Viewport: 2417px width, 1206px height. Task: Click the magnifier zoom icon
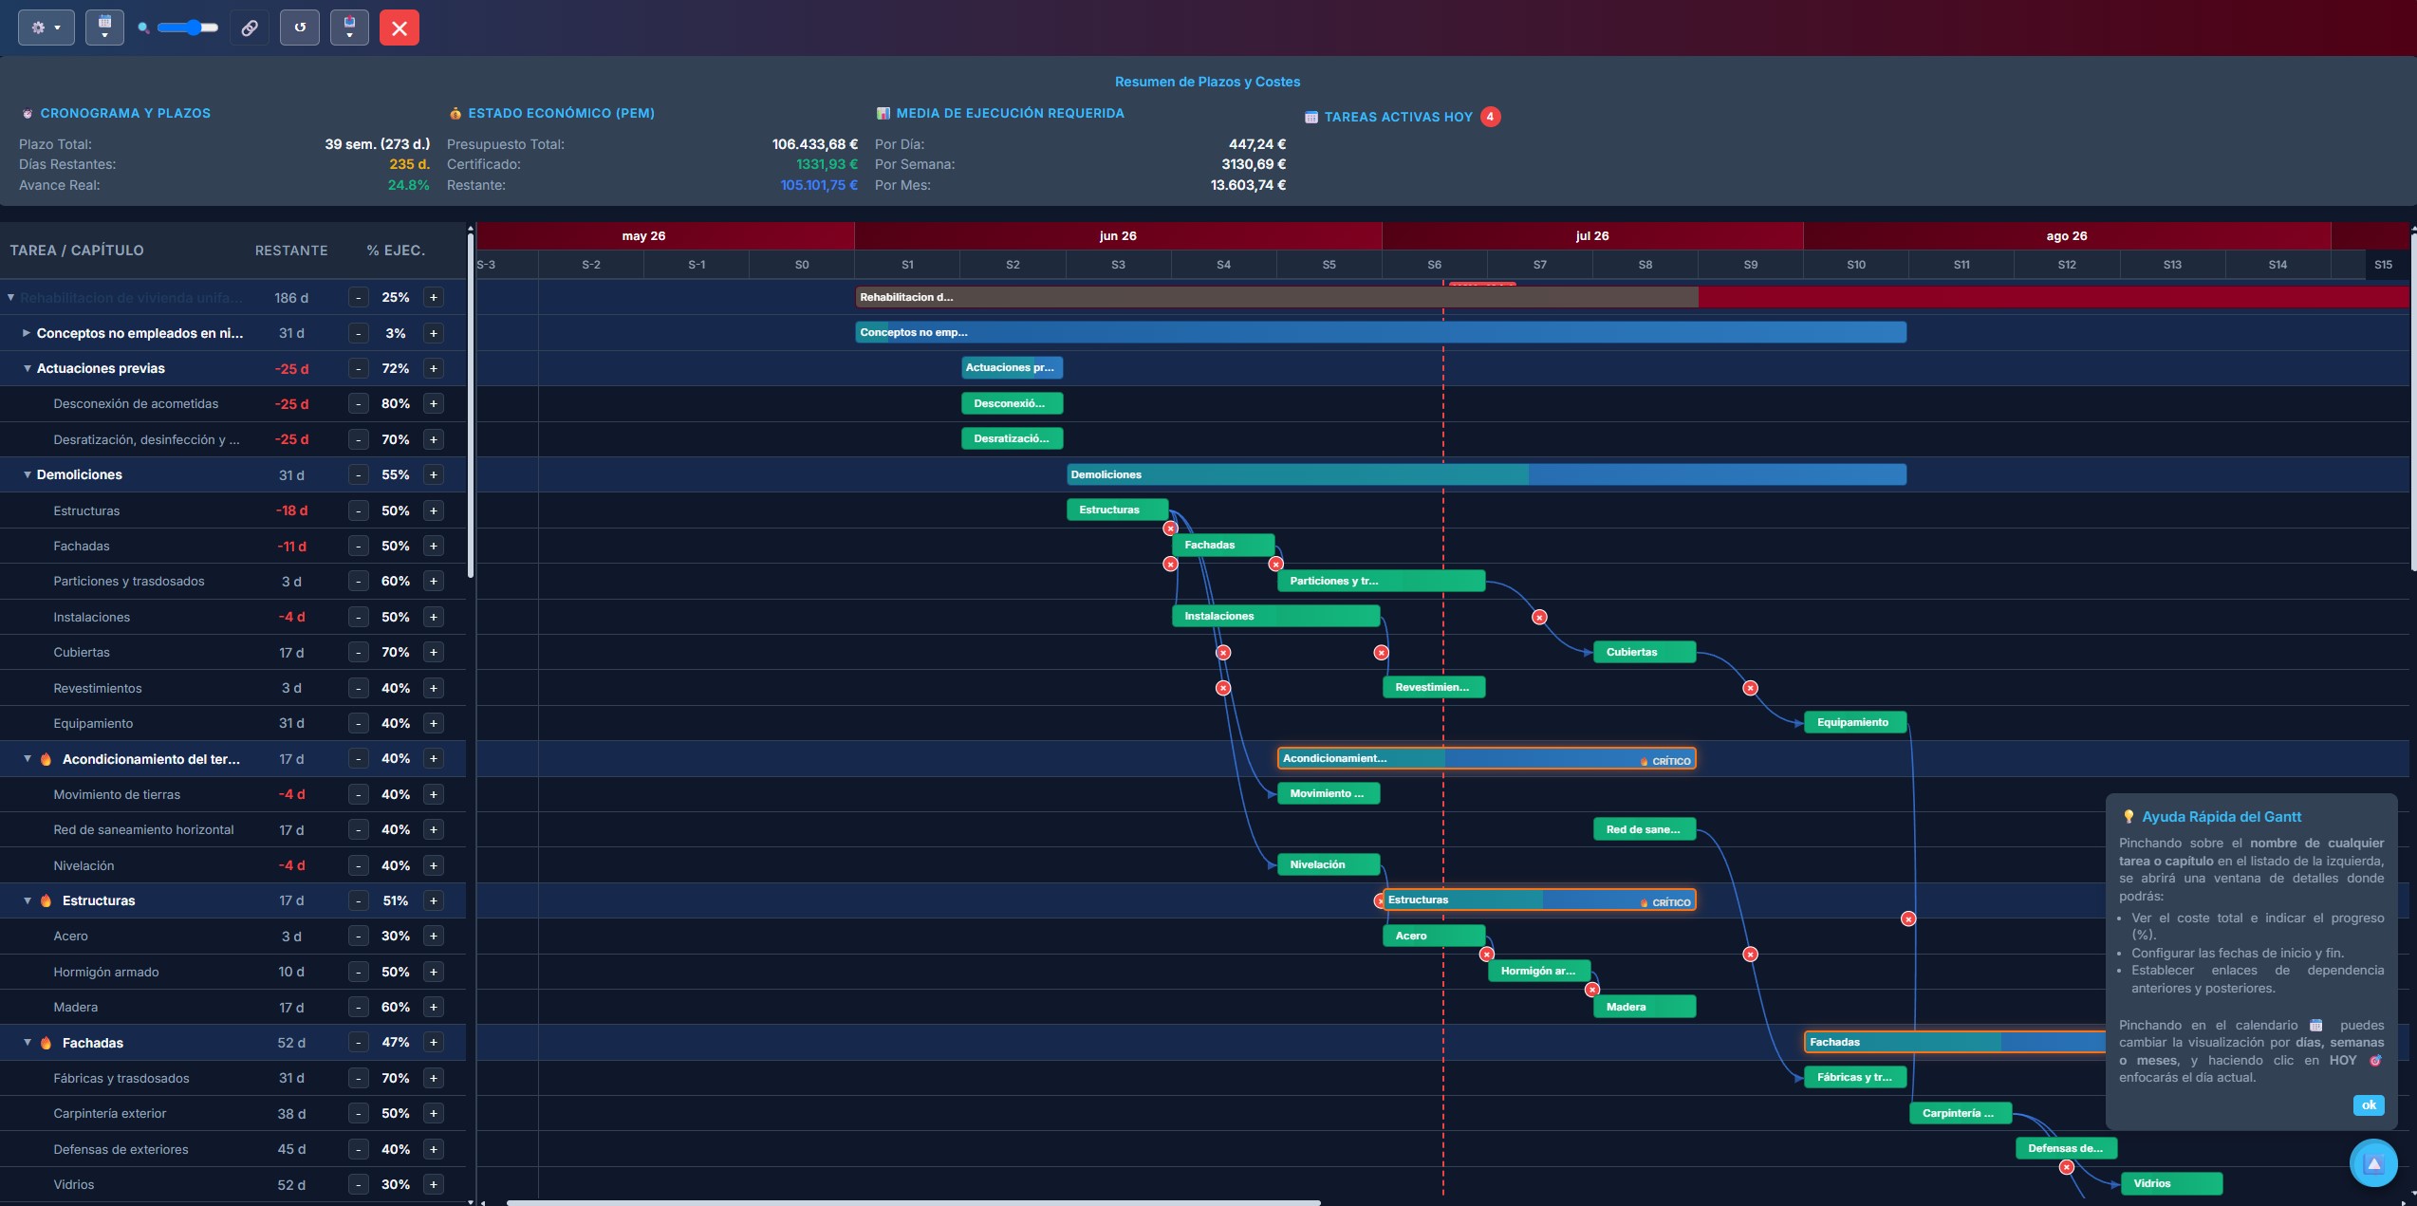(143, 28)
